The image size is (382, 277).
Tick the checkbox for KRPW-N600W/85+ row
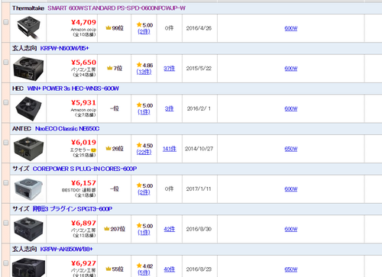tap(5, 63)
